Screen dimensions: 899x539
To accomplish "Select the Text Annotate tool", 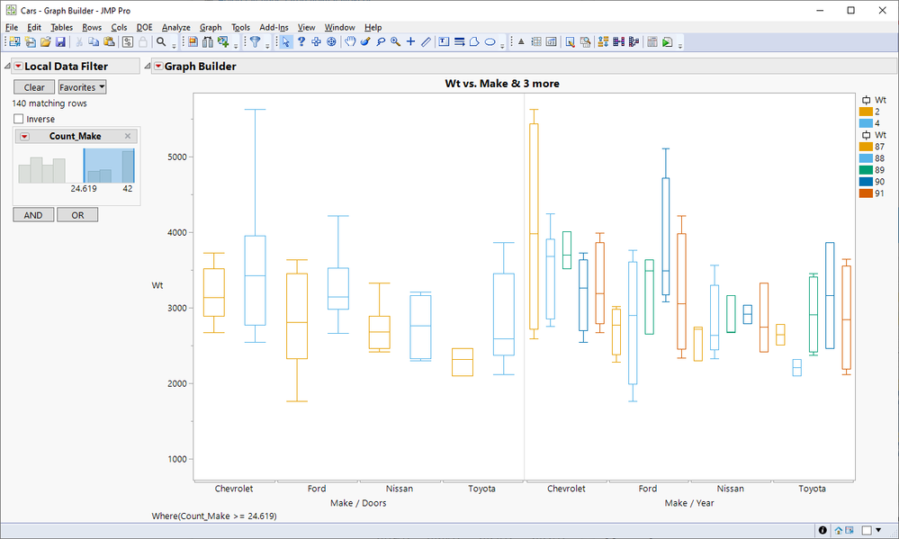I will pyautogui.click(x=444, y=42).
